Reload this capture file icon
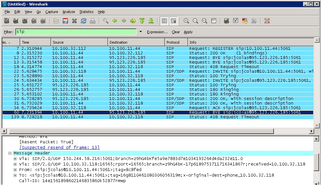321x186 pixels. 84,21
